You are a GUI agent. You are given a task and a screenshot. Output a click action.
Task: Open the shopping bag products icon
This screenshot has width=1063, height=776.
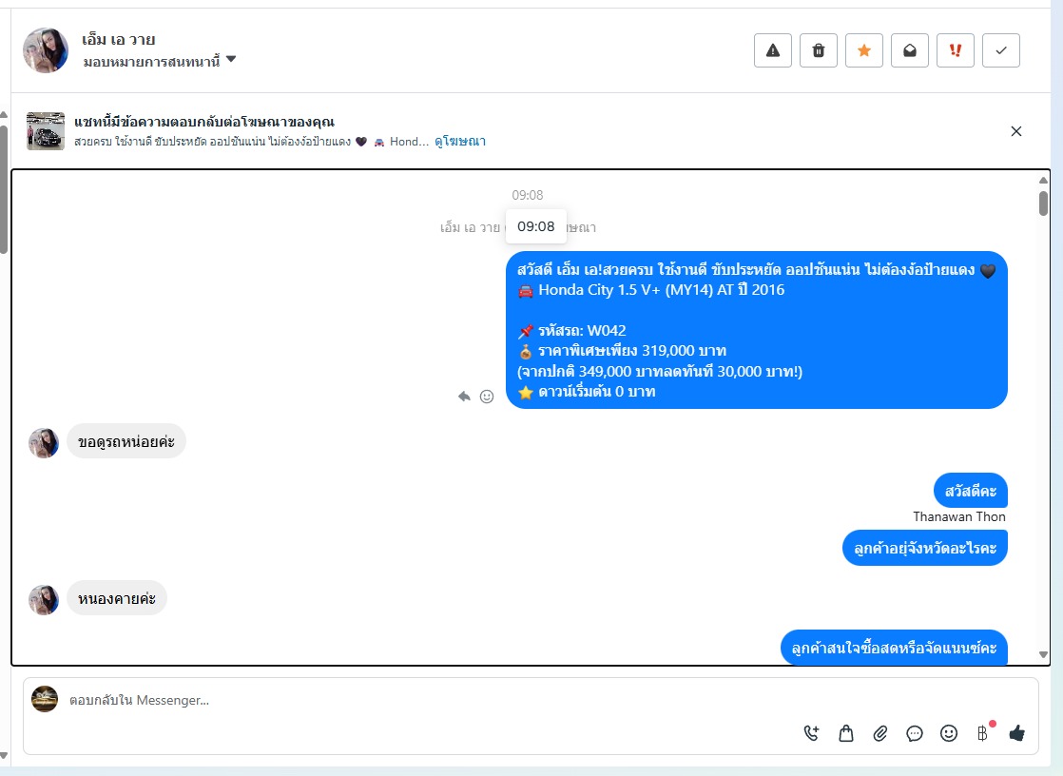(846, 733)
